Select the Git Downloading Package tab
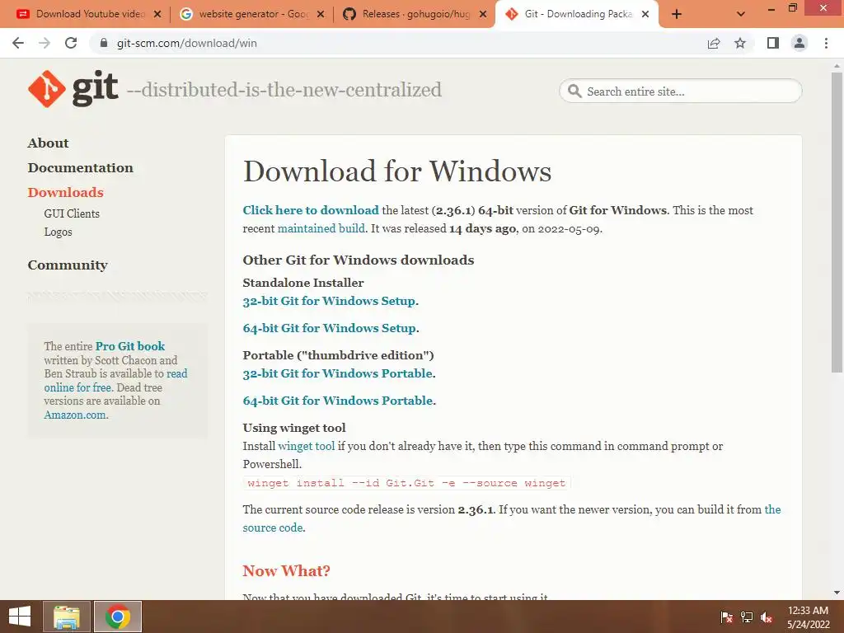844x633 pixels. click(578, 14)
